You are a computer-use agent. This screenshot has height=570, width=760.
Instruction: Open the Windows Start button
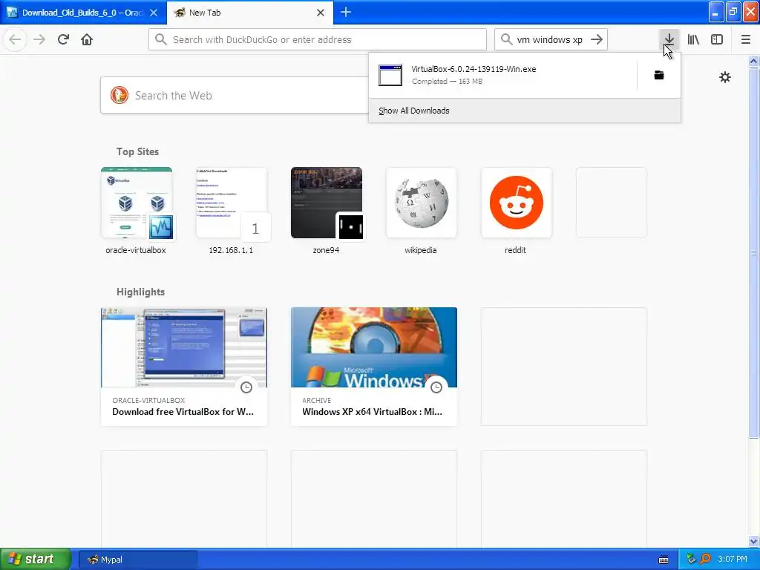click(x=36, y=559)
